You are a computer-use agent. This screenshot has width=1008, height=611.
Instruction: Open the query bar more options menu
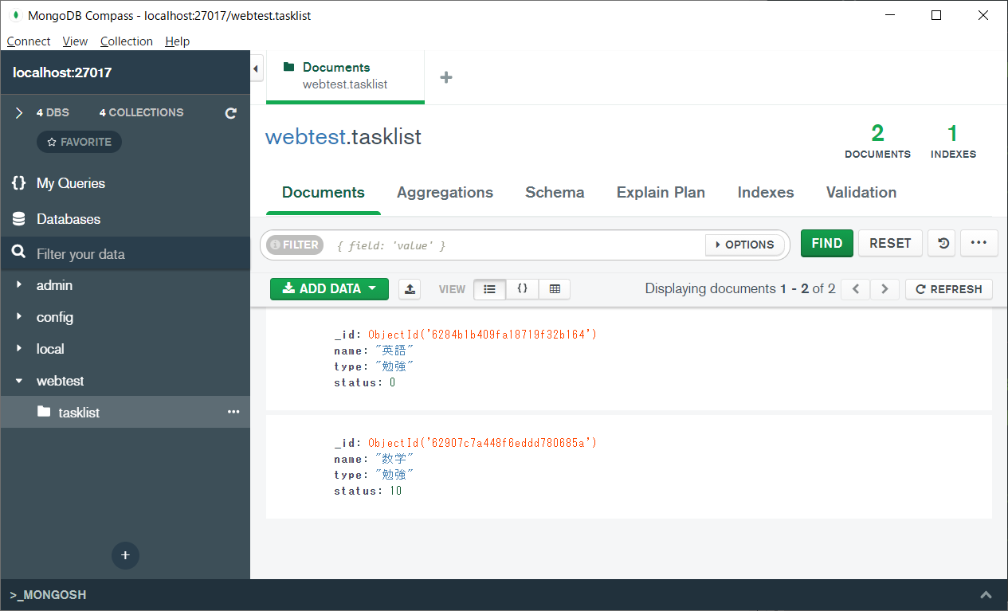point(979,244)
